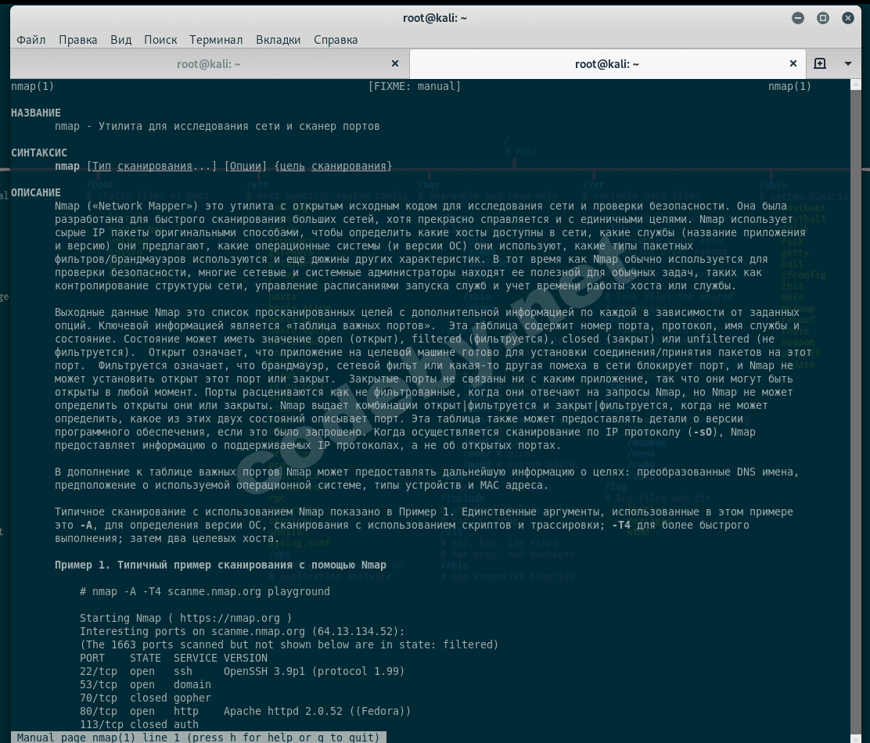Click the [FIXME: manual] header text

point(415,87)
